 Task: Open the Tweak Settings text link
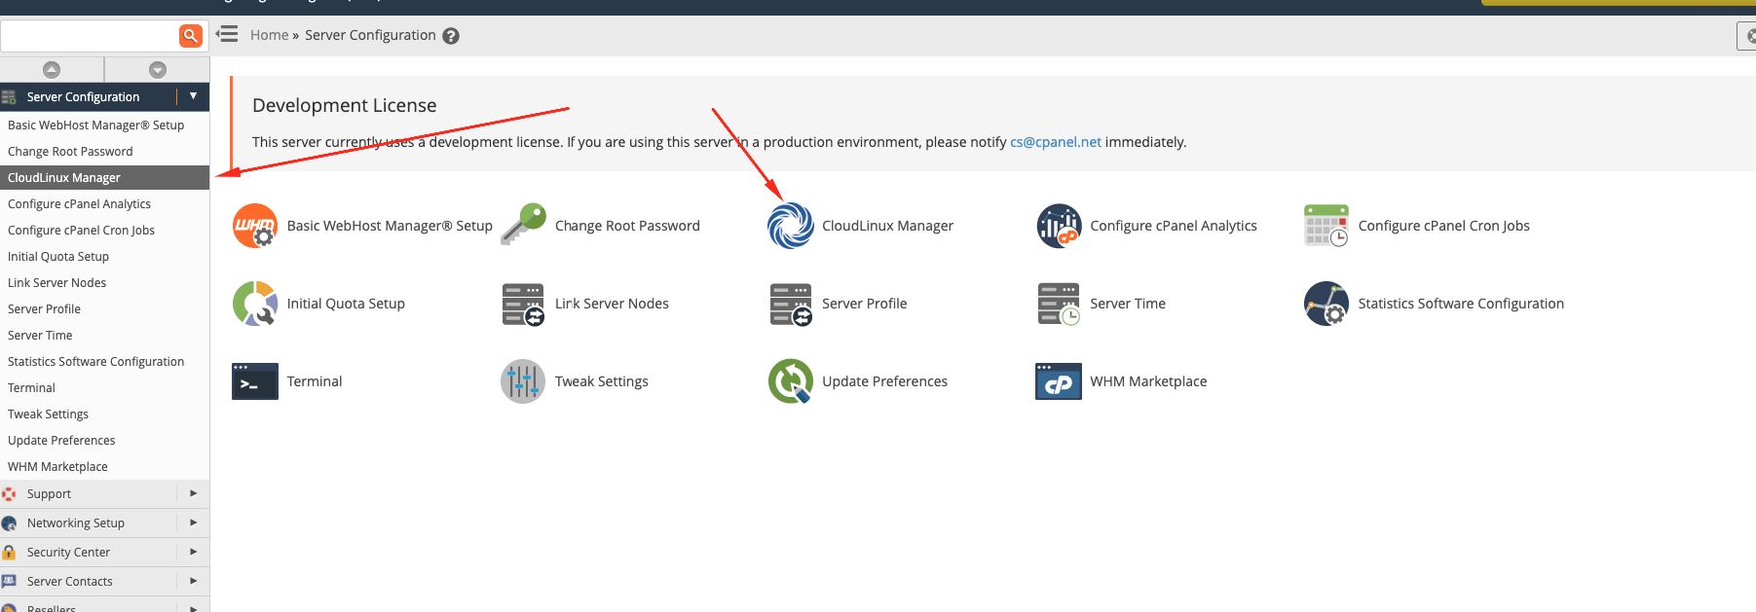pos(602,381)
